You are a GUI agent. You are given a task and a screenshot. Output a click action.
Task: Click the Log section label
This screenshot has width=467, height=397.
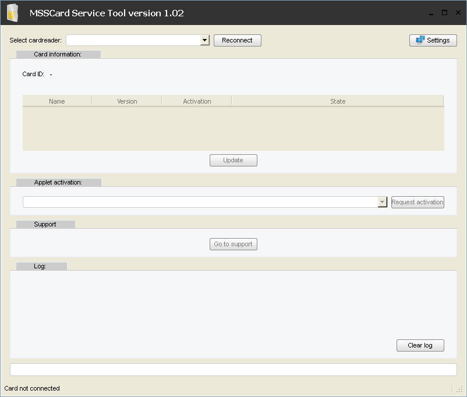pyautogui.click(x=41, y=266)
